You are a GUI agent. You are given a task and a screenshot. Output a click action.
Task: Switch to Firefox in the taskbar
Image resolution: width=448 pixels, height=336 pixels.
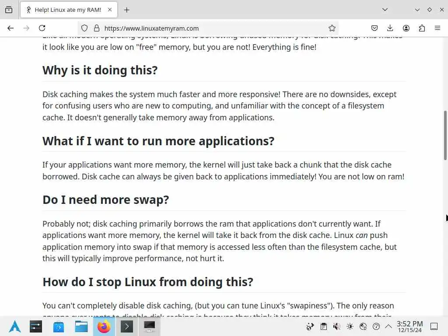[104, 326]
